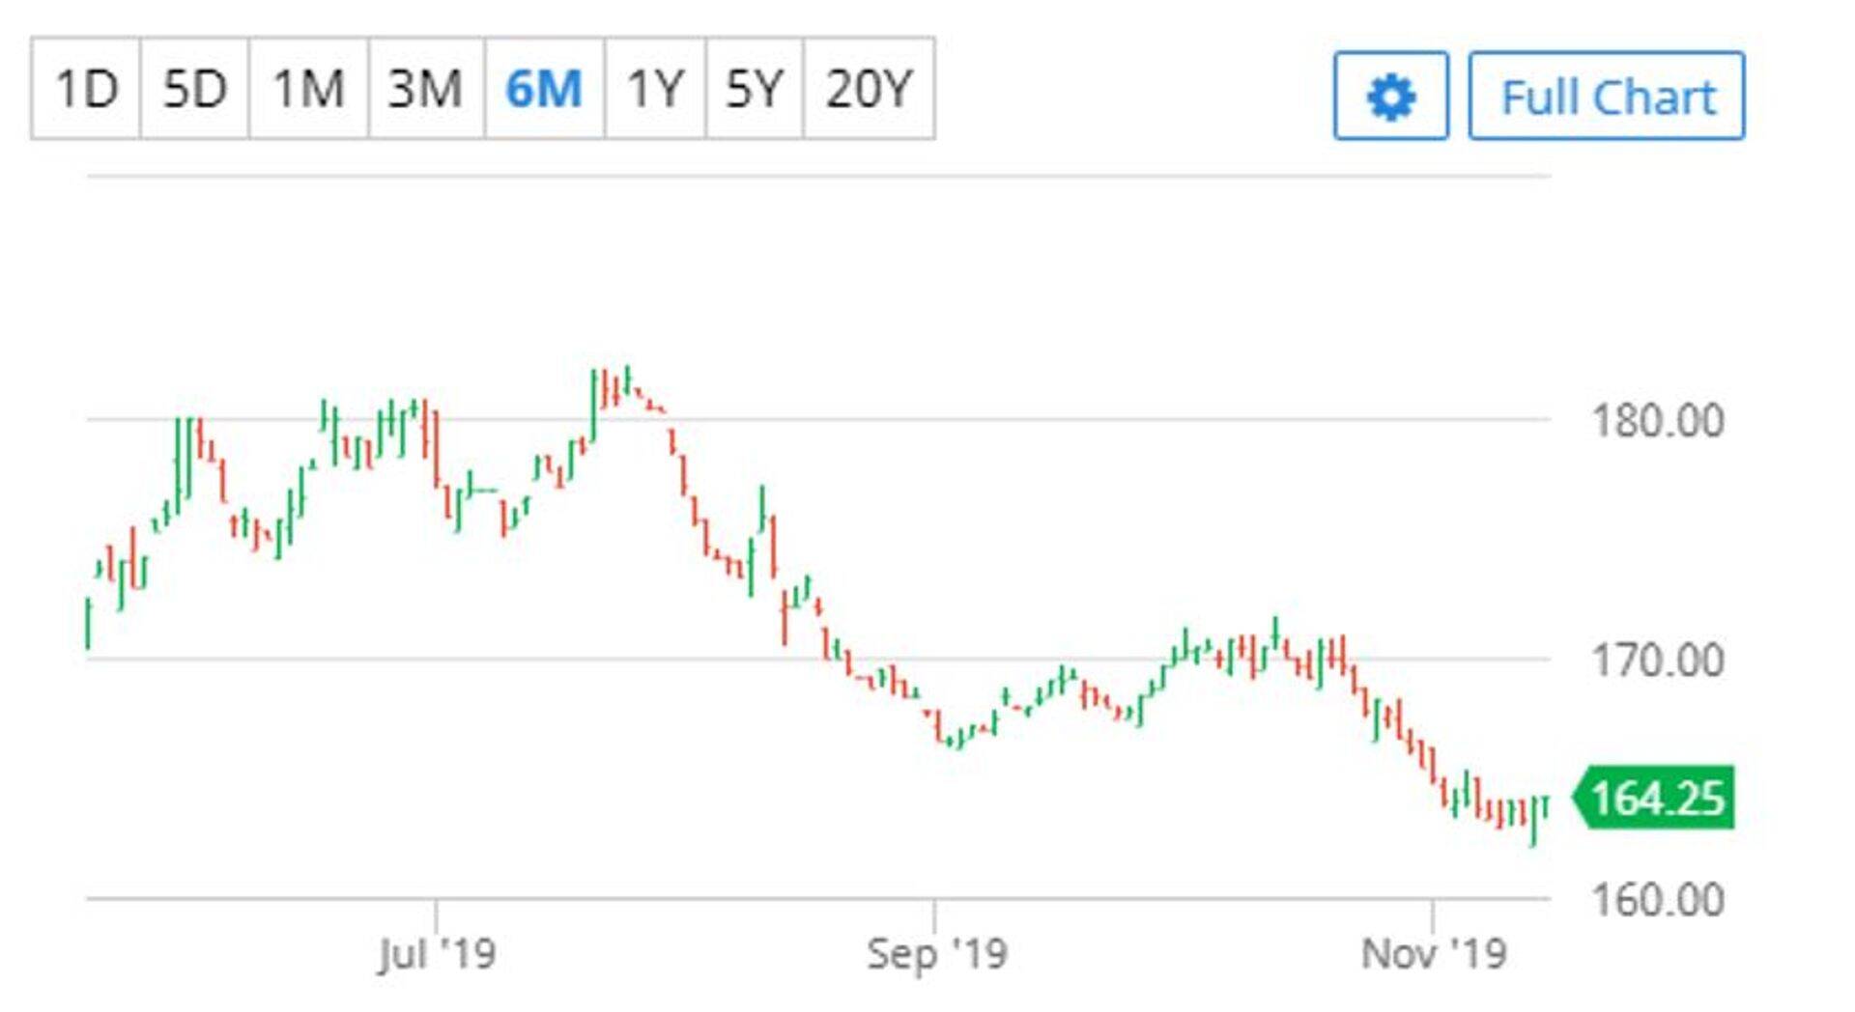Click the highest candlestick peak above 180

pos(628,379)
